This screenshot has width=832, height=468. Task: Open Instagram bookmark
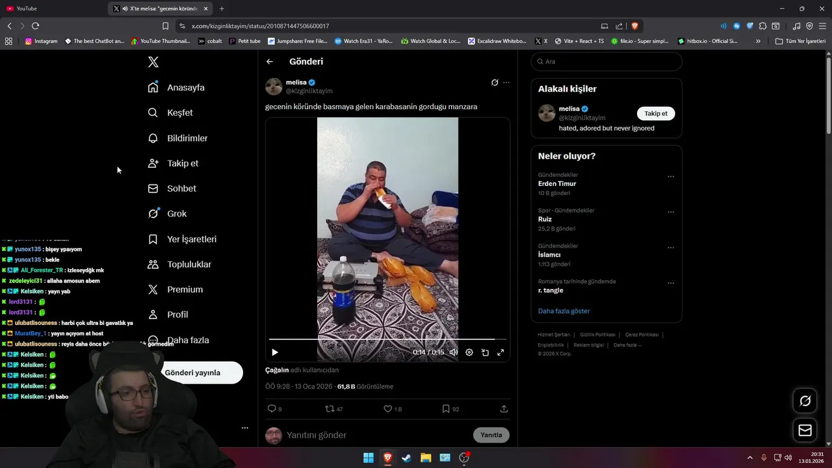pos(41,41)
